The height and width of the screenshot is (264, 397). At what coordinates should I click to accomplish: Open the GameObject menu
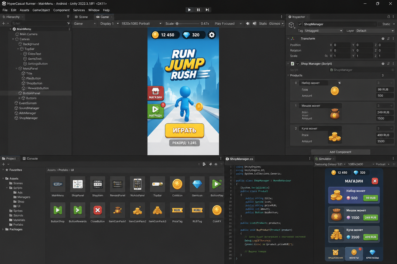tap(41, 10)
